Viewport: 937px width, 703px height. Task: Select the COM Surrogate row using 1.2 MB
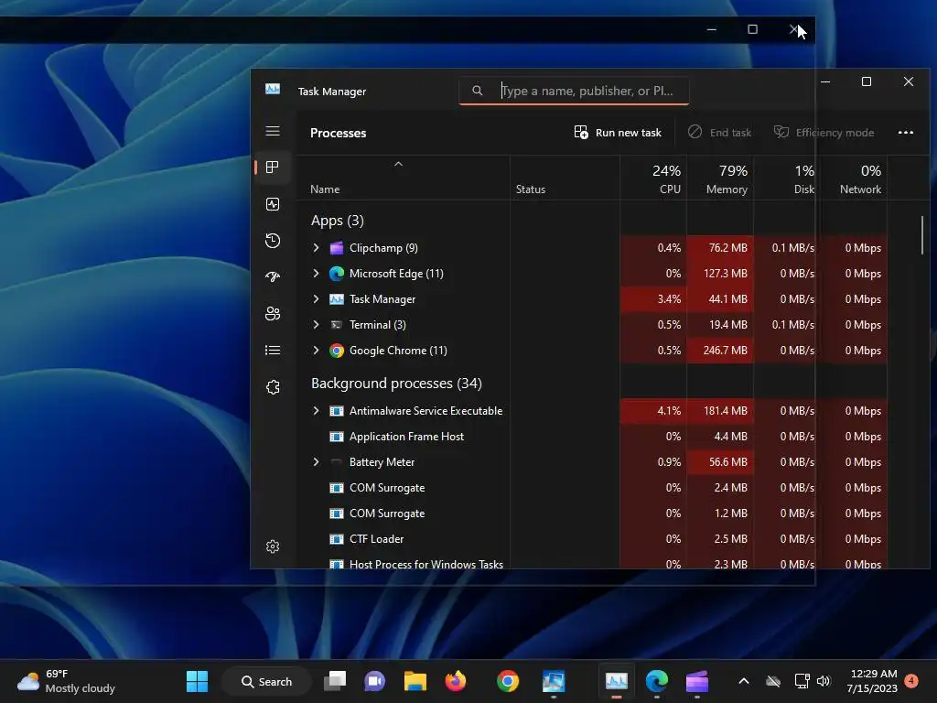[592, 514]
